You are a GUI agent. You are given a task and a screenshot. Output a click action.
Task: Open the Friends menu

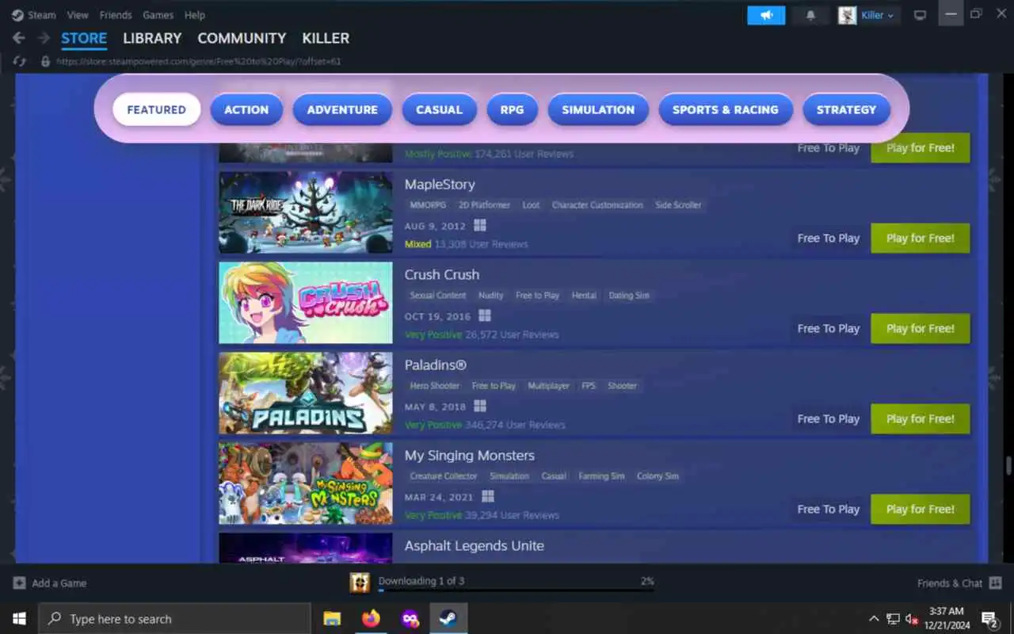click(x=116, y=15)
